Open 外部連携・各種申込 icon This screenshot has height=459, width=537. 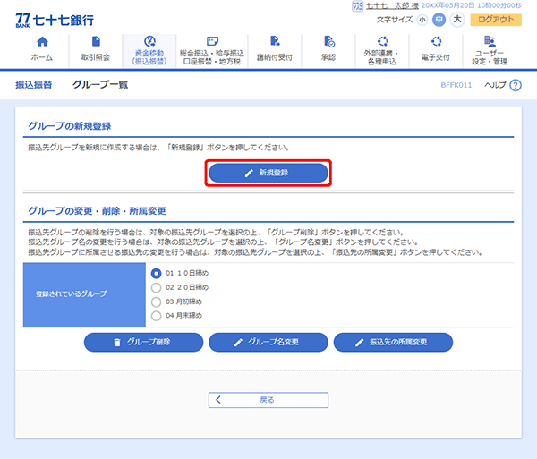tap(383, 41)
